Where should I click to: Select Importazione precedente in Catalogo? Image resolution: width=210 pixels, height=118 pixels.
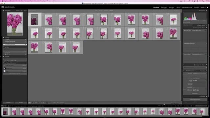point(15,45)
